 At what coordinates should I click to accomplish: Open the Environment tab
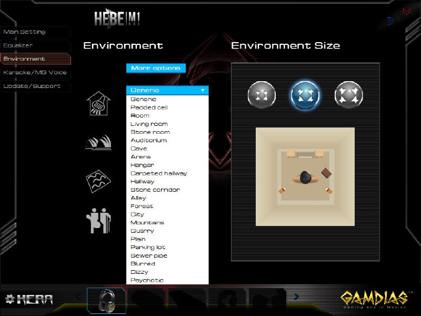point(35,59)
